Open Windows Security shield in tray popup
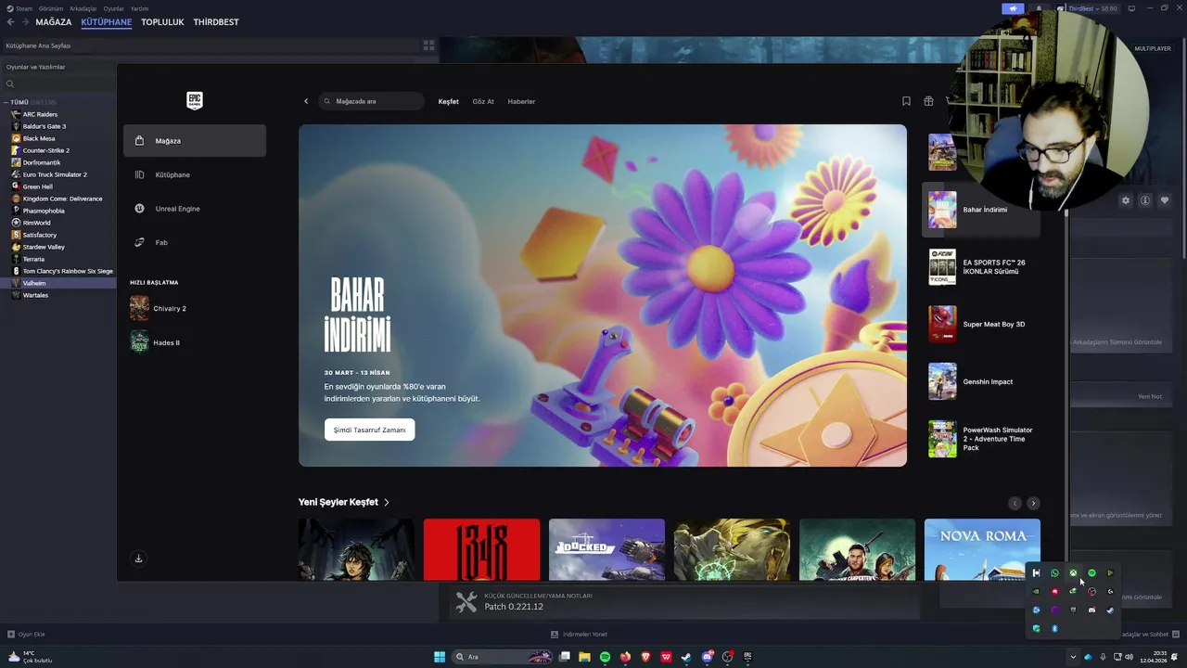This screenshot has width=1187, height=668. click(x=1036, y=628)
